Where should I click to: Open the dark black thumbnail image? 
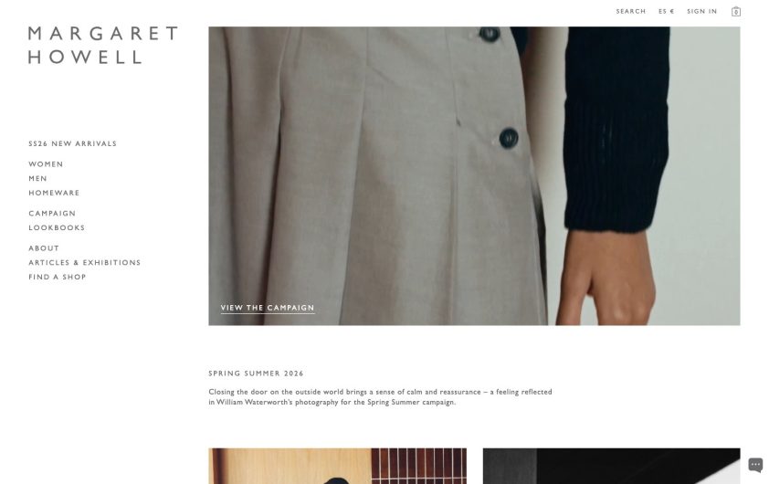pos(612,466)
